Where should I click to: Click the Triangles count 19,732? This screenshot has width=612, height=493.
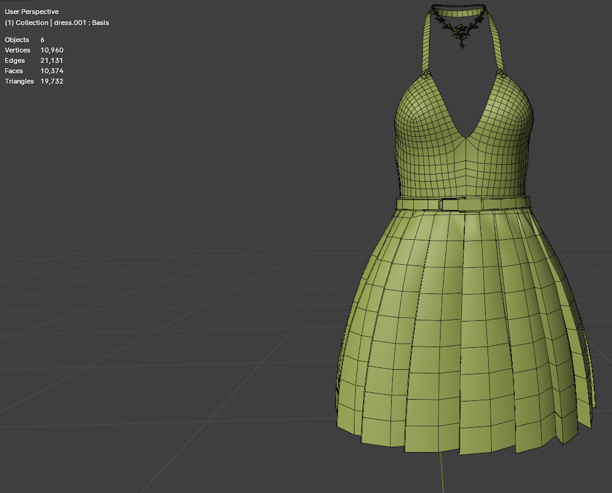52,81
